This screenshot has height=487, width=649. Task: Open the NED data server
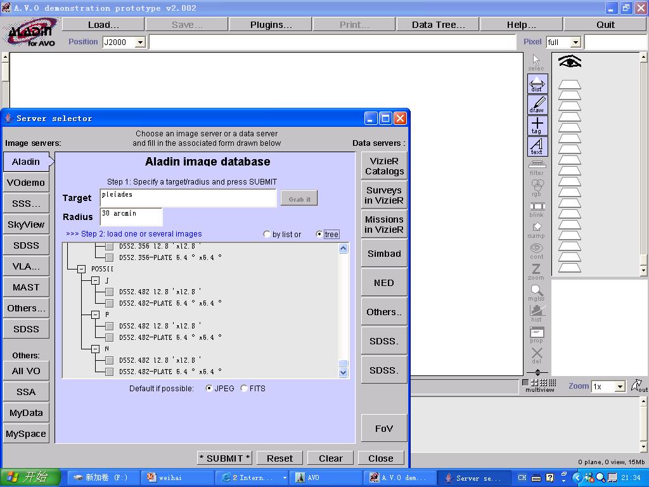click(x=384, y=283)
